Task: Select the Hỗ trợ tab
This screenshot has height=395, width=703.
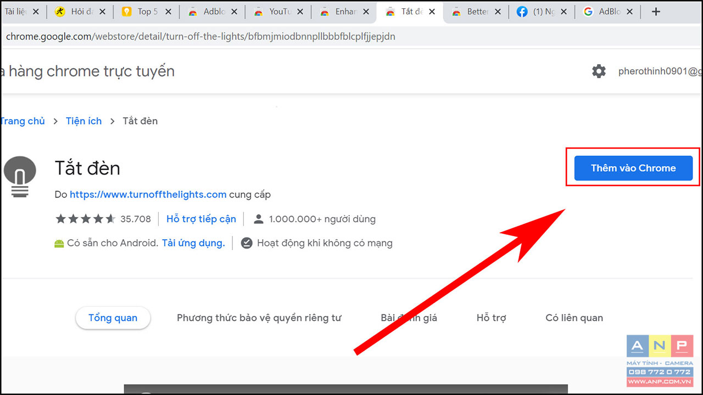Action: [x=492, y=318]
